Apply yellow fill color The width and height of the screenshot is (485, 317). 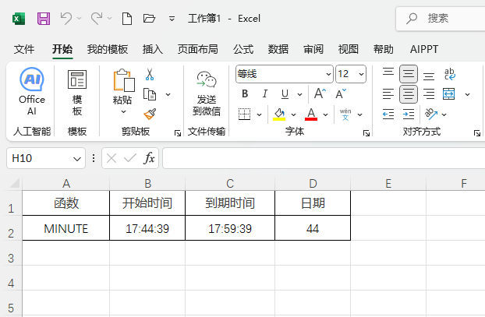click(x=279, y=114)
